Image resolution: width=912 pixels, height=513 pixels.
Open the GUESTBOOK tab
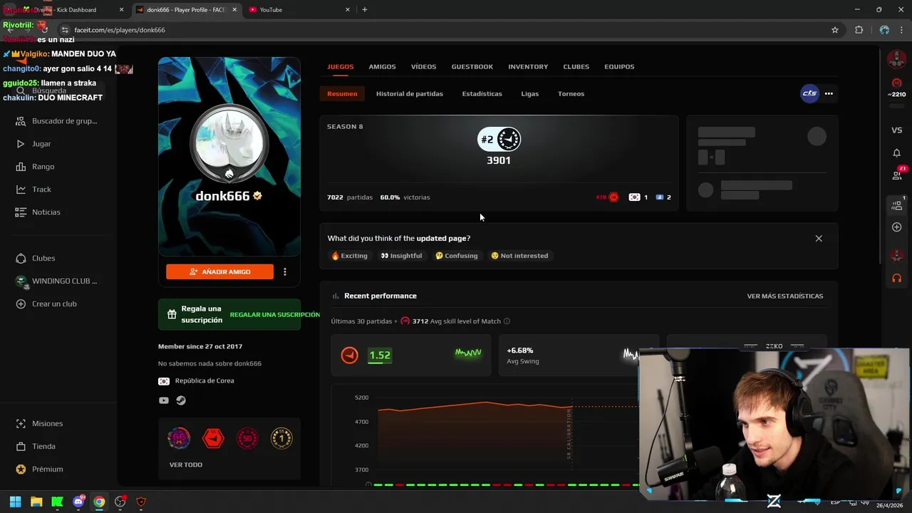tap(472, 66)
